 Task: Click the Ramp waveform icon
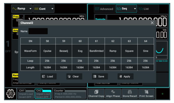[15, 9]
